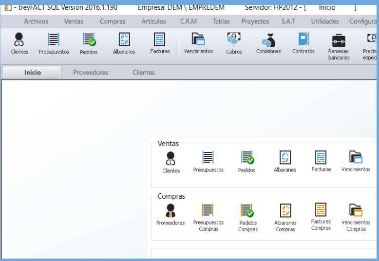379x261 pixels.
Task: Open Pedidos icon in the top toolbar
Action: [89, 44]
